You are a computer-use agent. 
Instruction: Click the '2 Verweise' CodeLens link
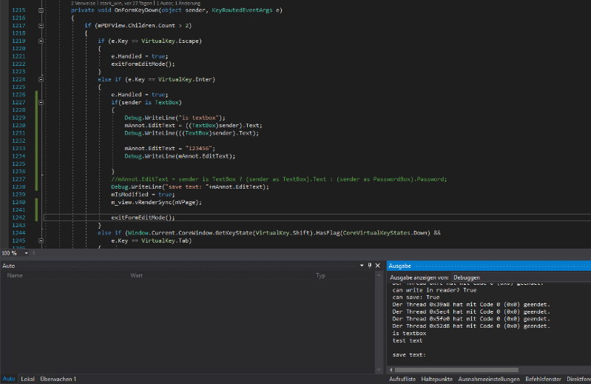pos(84,3)
